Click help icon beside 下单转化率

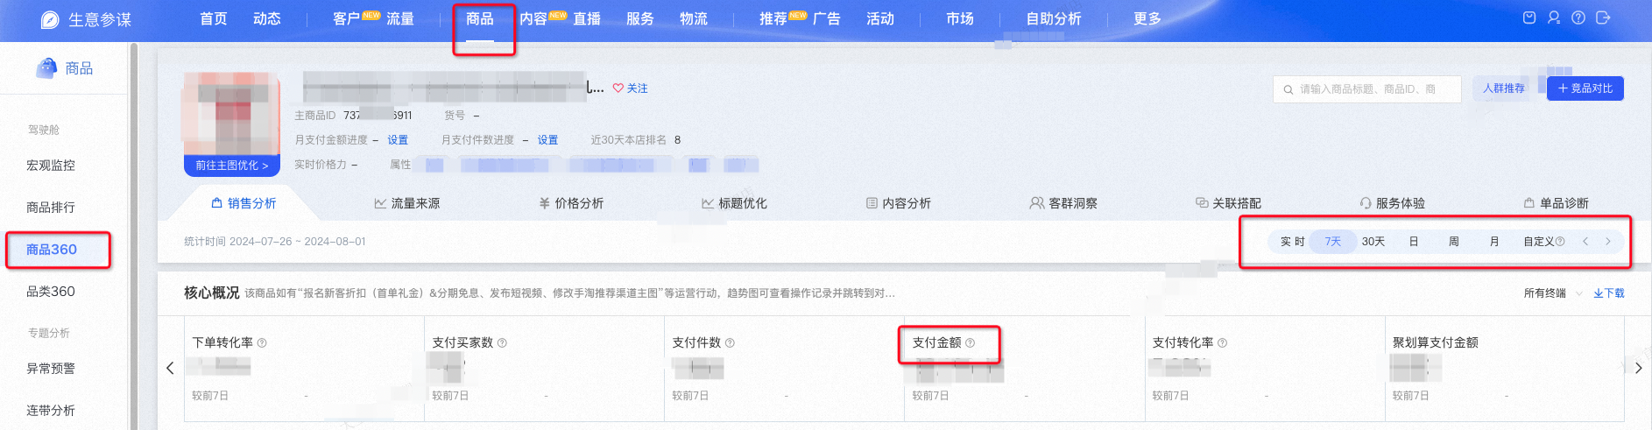coord(262,343)
